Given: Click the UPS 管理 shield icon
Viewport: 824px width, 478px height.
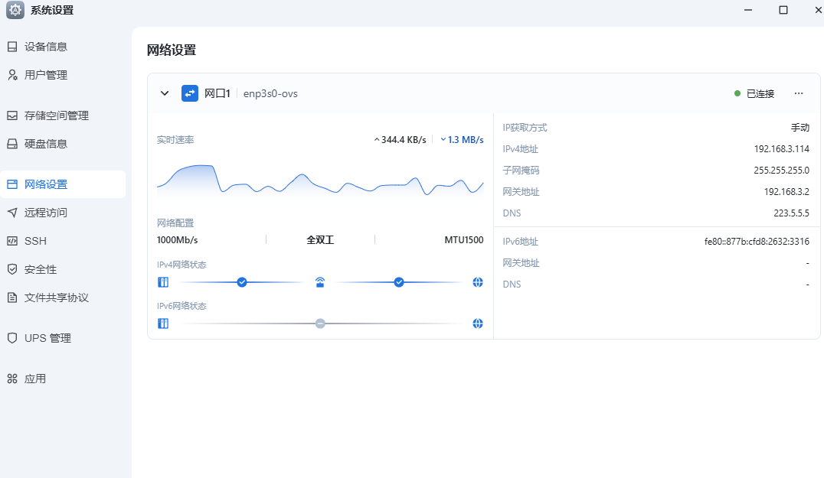Looking at the screenshot, I should coord(12,338).
